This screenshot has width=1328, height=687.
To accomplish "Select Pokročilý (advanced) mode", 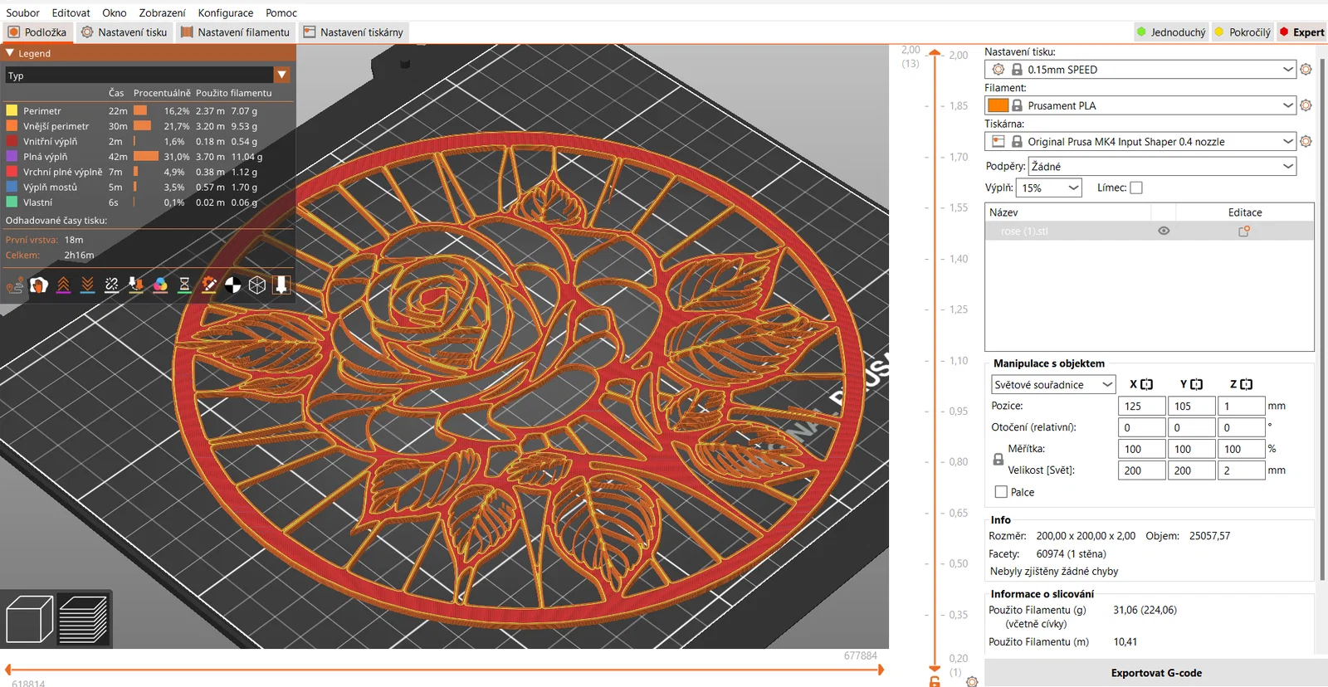I will (x=1243, y=32).
